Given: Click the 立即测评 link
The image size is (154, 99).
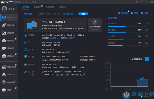Looking at the screenshot, I should [x=95, y=30].
